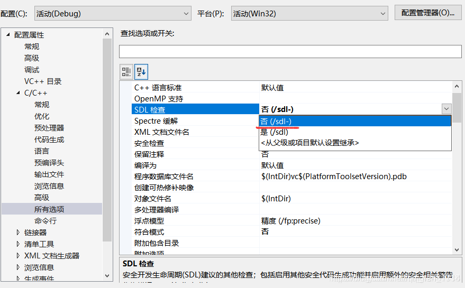The height and width of the screenshot is (288, 465).
Task: Collapse the 配置属性 tree node
Action: (8, 35)
